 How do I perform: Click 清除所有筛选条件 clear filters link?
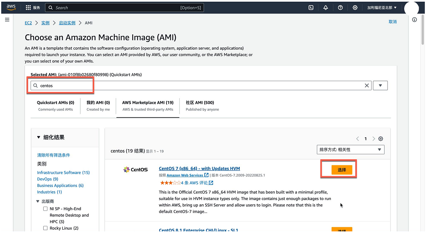coord(53,155)
